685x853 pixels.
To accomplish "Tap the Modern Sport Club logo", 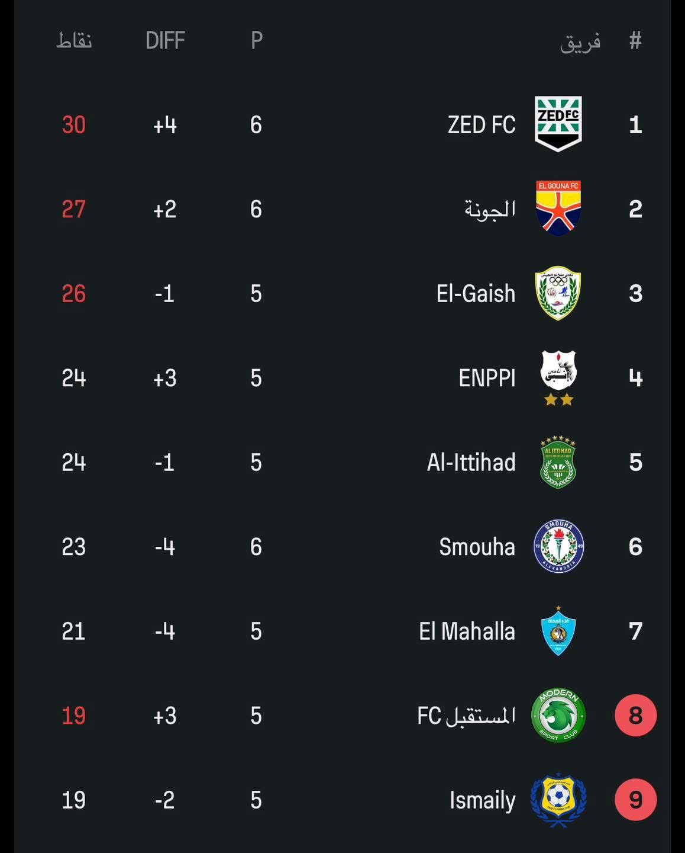I will [558, 716].
